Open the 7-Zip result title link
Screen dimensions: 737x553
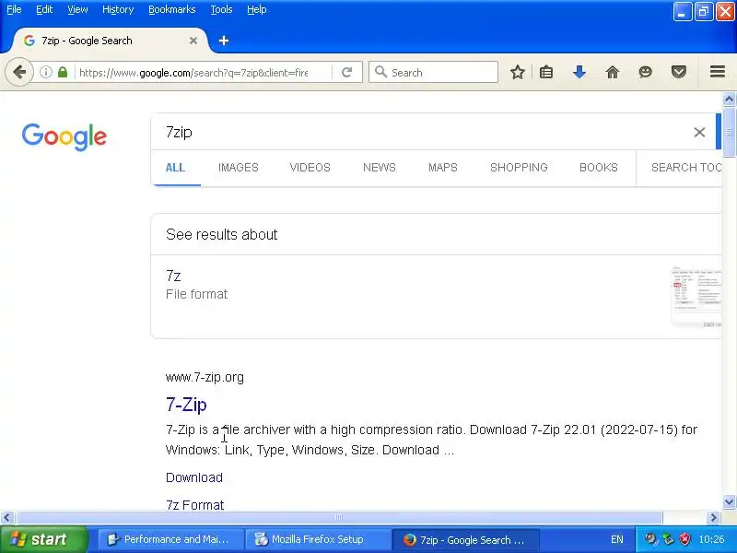click(x=186, y=405)
